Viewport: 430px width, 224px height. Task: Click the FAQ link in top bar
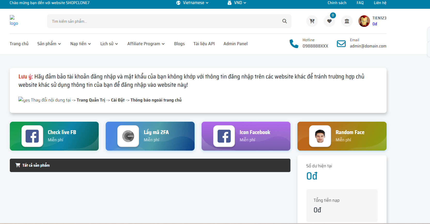[x=360, y=3]
